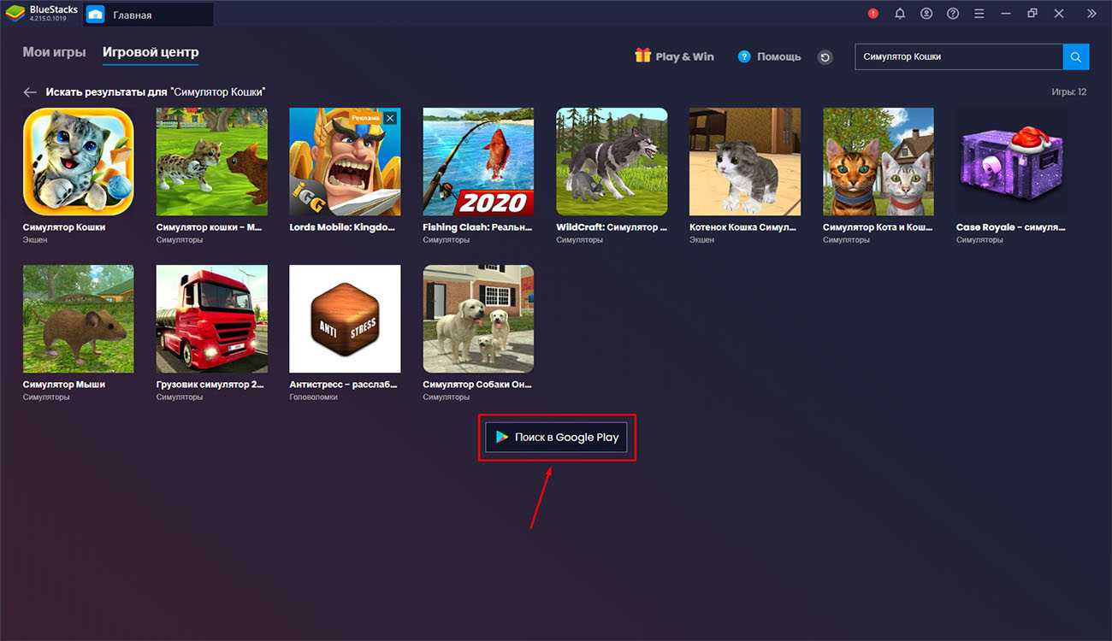Click the search magnifier button
1112x641 pixels.
coord(1076,56)
